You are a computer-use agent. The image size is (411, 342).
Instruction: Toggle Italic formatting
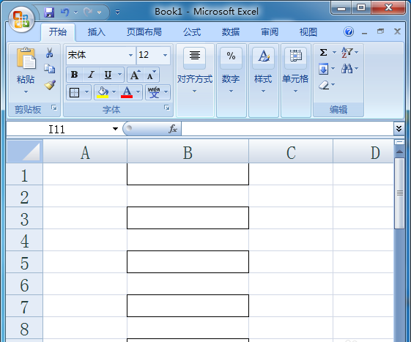pyautogui.click(x=92, y=75)
